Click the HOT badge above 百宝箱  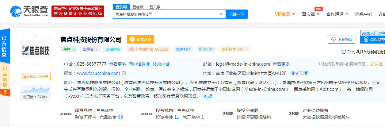[319, 9]
